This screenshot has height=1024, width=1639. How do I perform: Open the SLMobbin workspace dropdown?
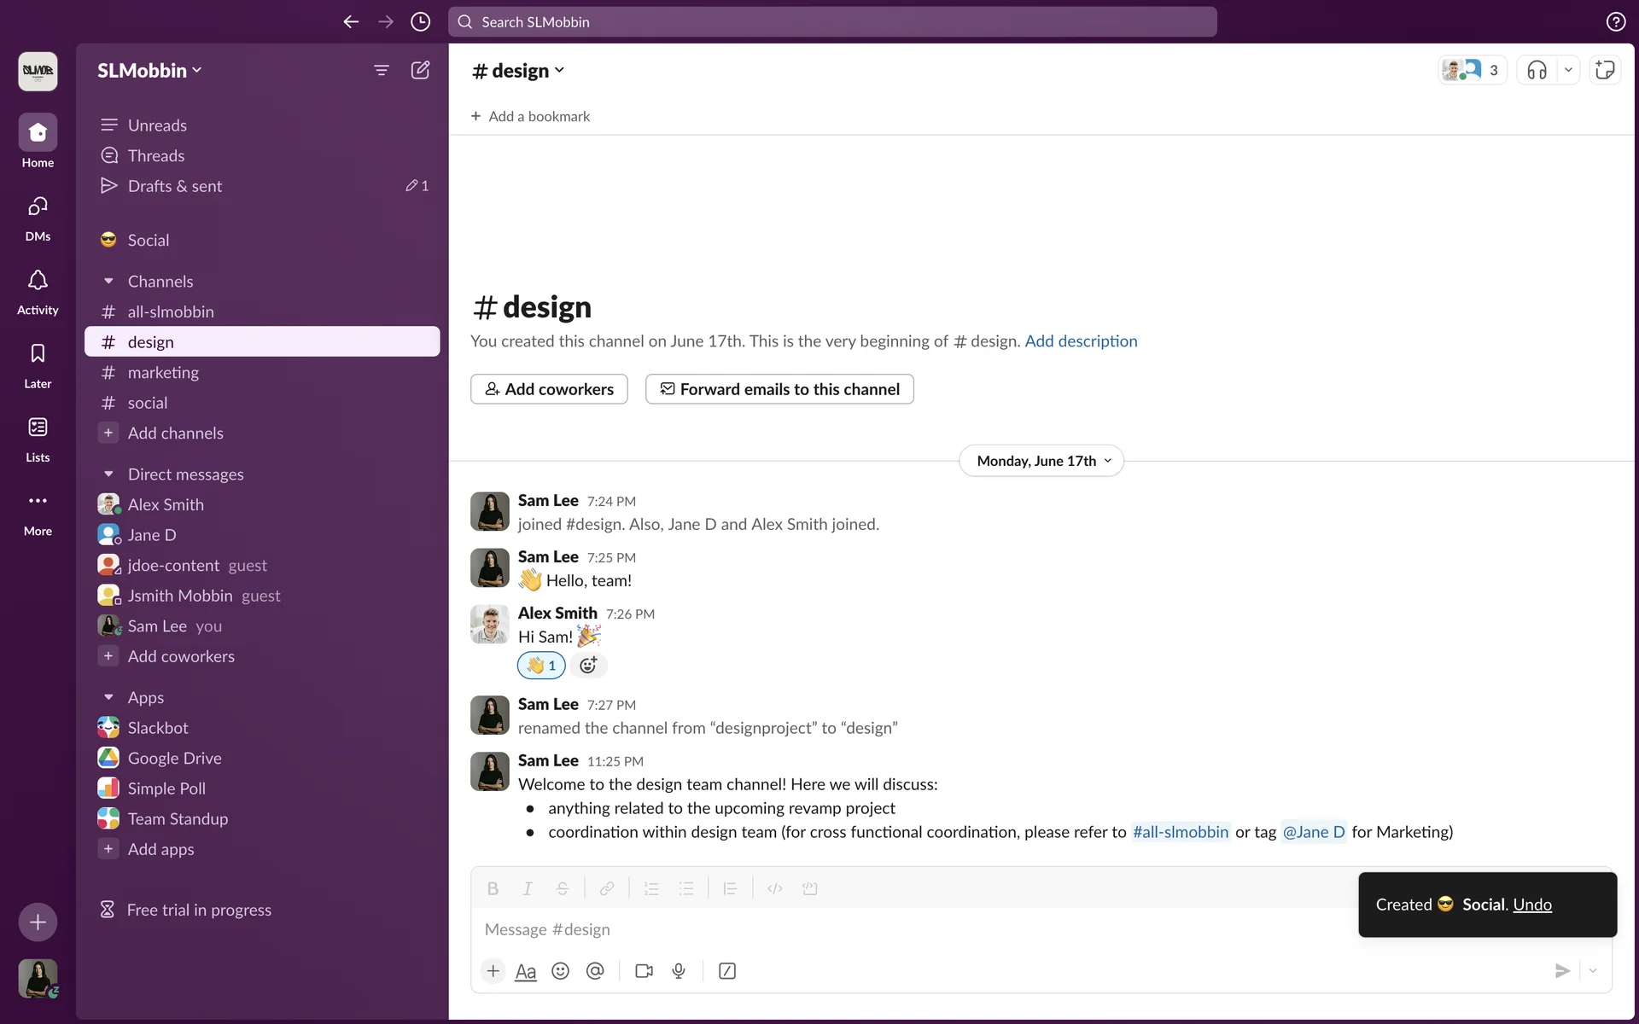(149, 70)
